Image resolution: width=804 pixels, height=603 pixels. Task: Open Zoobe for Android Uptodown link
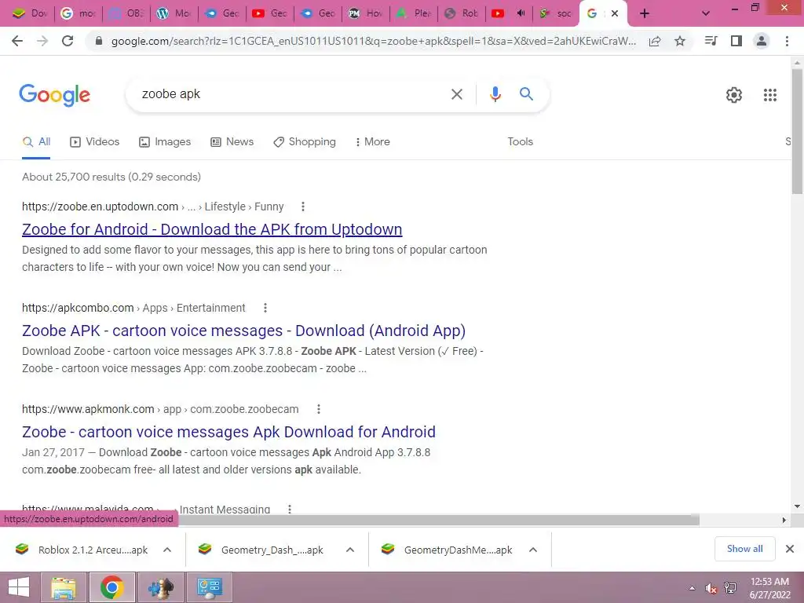click(212, 229)
